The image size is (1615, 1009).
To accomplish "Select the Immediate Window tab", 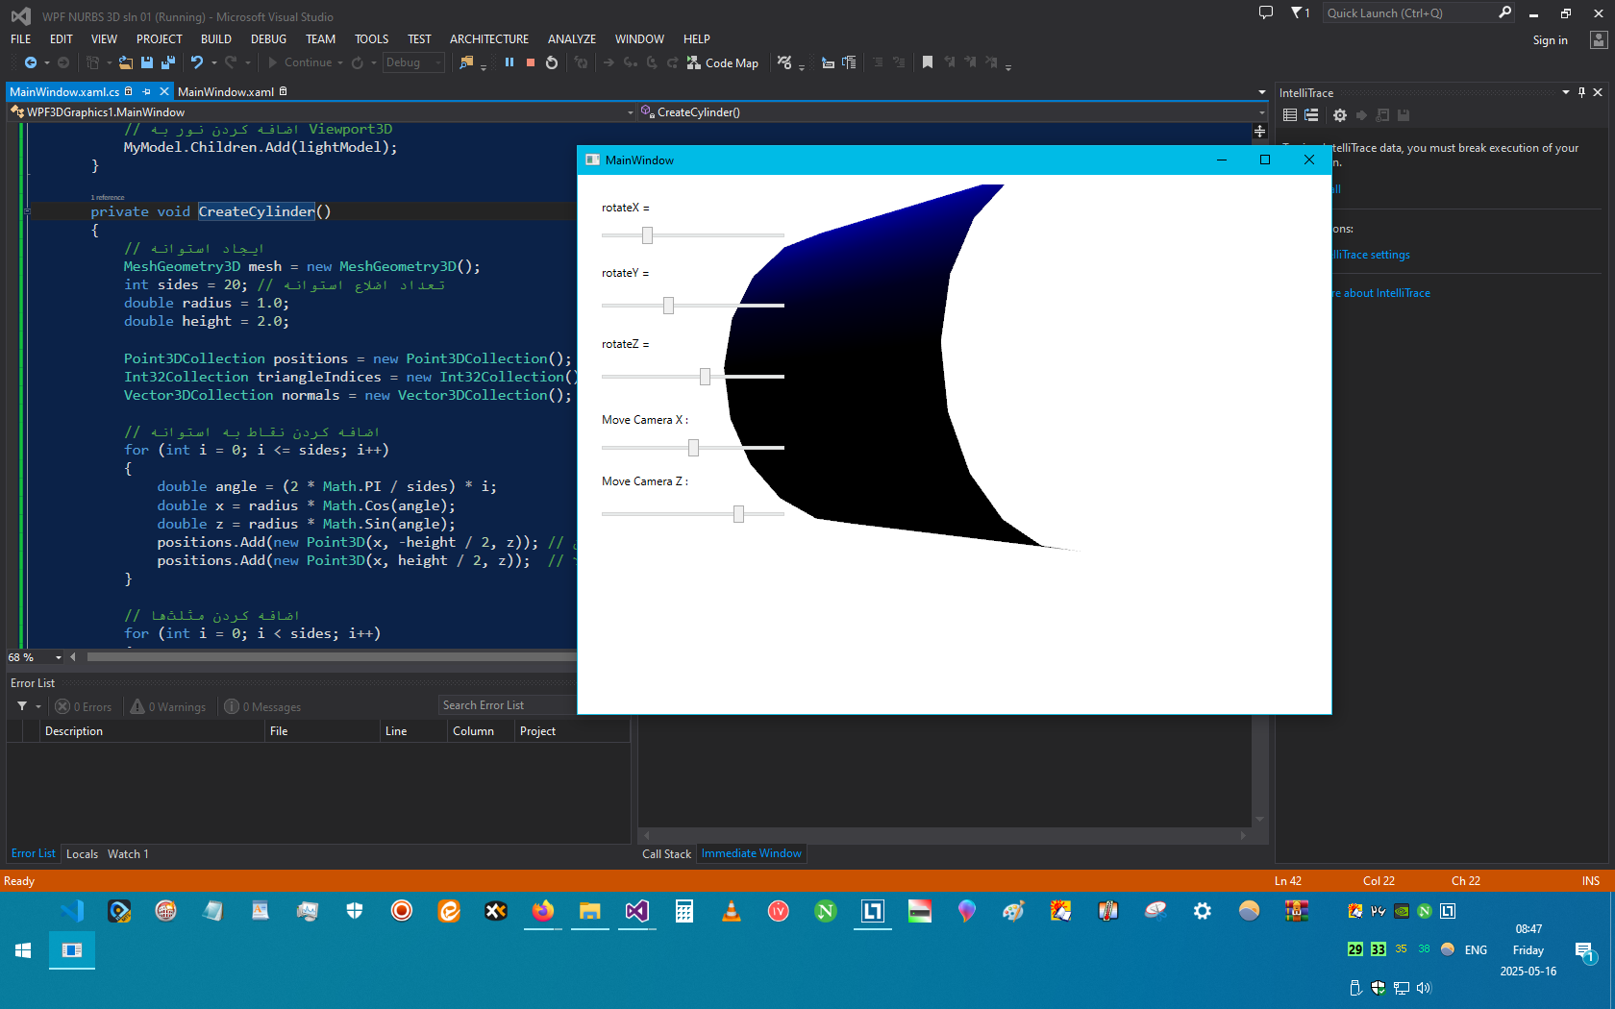I will point(751,853).
